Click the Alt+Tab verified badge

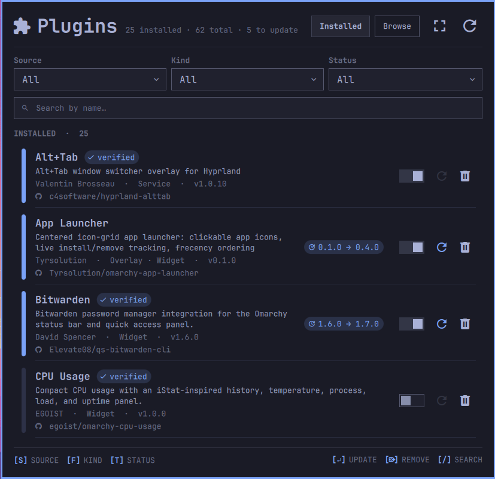111,157
